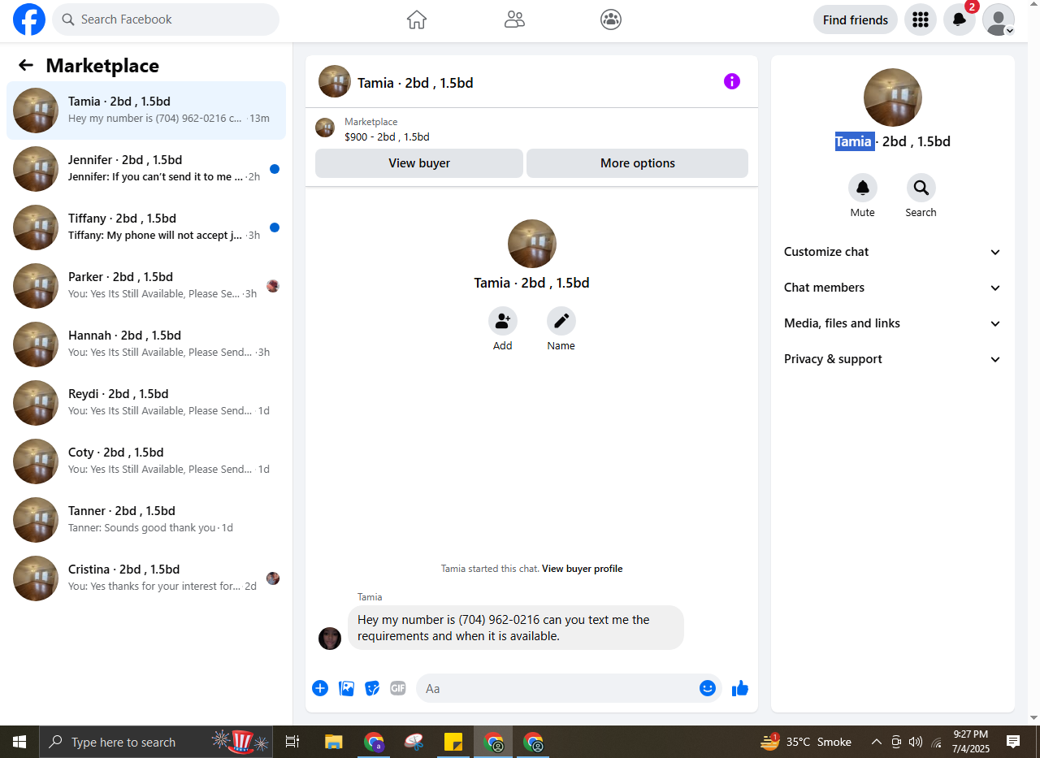The height and width of the screenshot is (758, 1040).
Task: Send a thumbs up like
Action: point(739,688)
